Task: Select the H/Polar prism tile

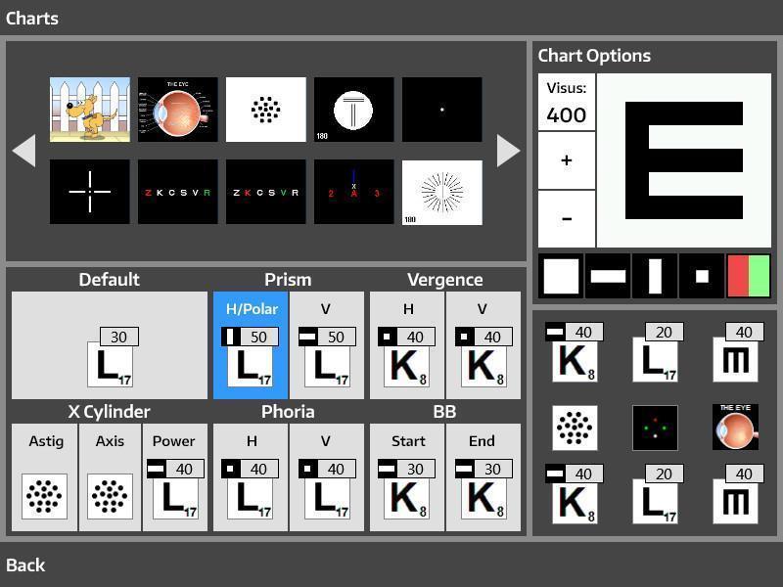Action: click(x=251, y=345)
